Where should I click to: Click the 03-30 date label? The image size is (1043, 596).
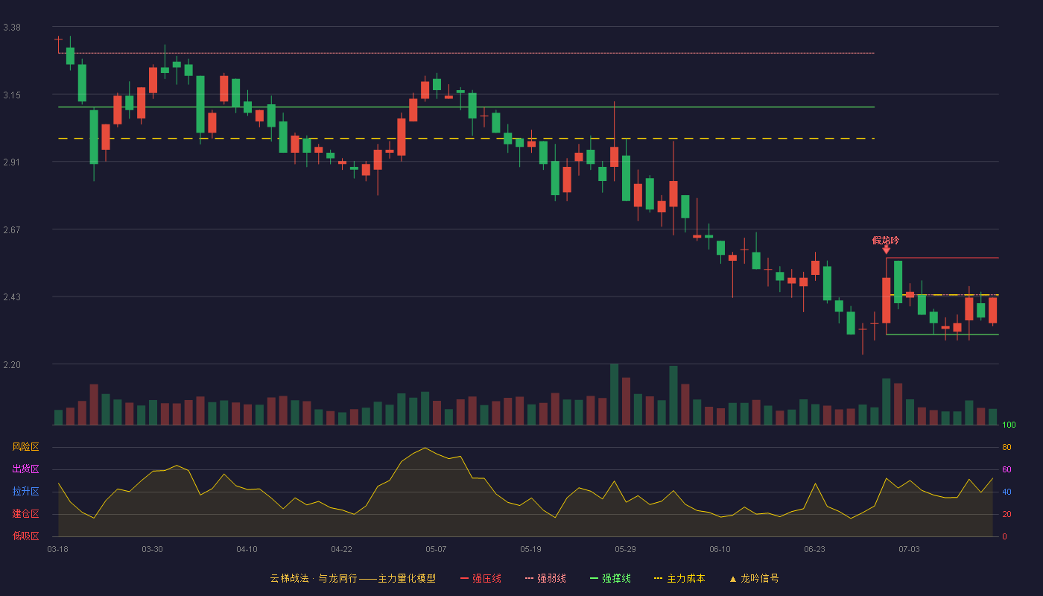[152, 549]
